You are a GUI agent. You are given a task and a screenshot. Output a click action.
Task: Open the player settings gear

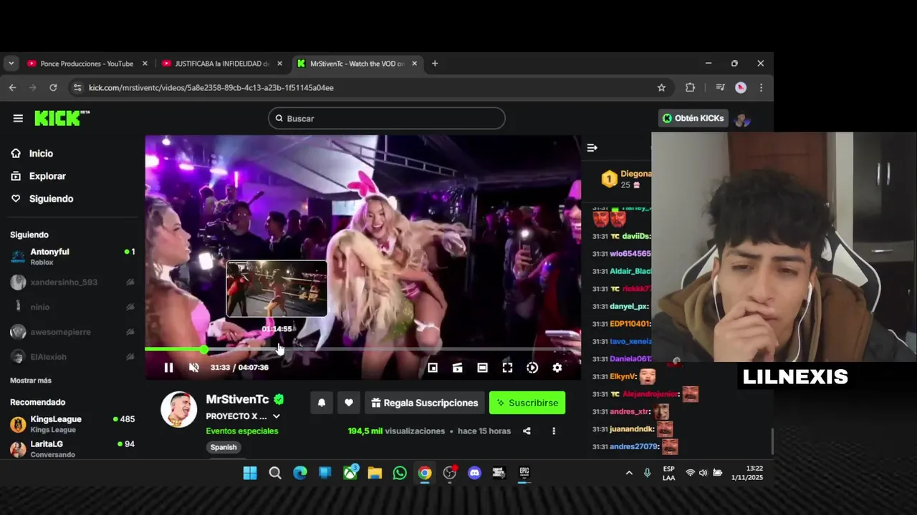coord(557,368)
